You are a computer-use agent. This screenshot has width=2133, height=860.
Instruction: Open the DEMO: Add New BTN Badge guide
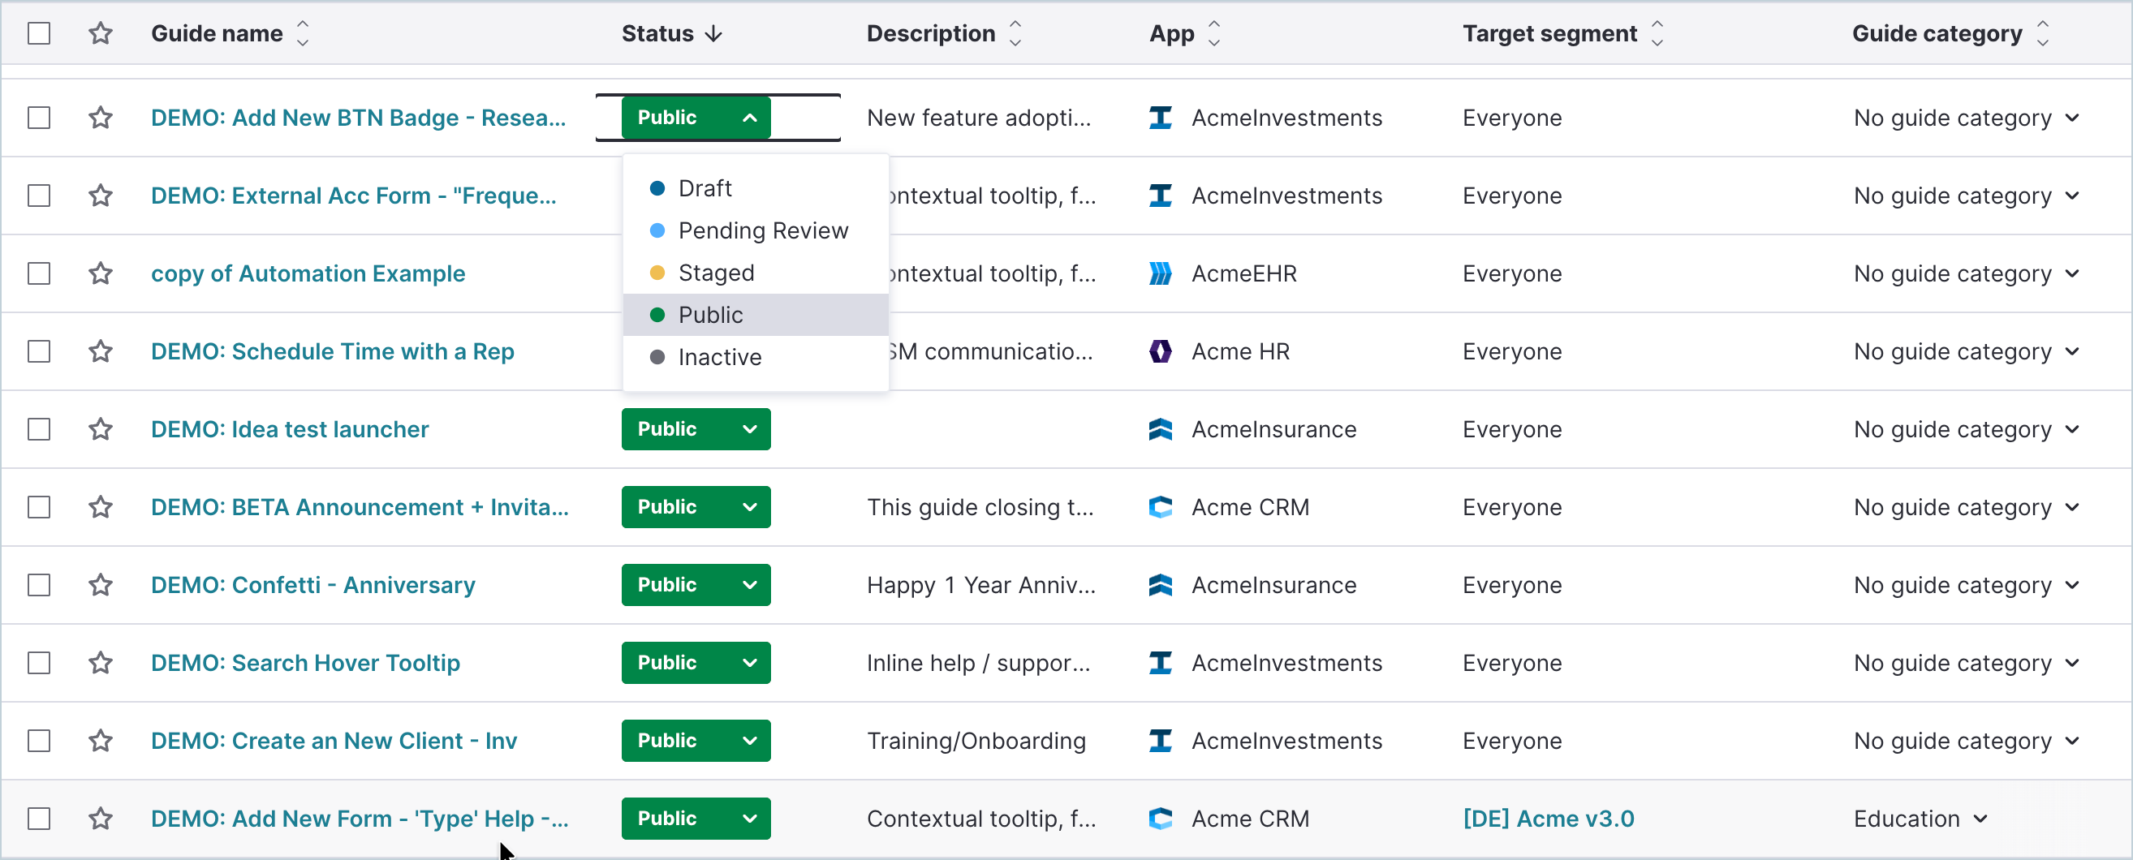[x=359, y=118]
